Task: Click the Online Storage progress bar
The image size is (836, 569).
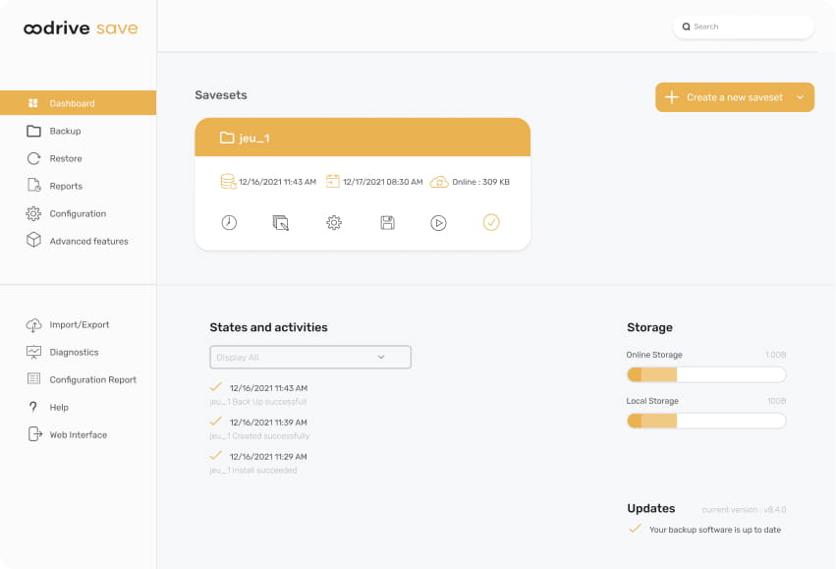Action: 705,374
